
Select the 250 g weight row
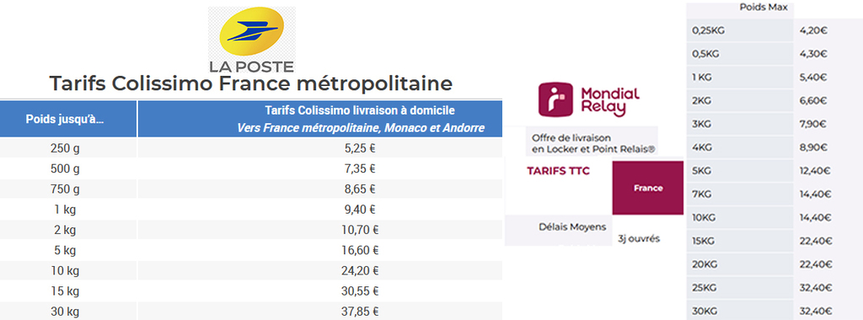(251, 148)
